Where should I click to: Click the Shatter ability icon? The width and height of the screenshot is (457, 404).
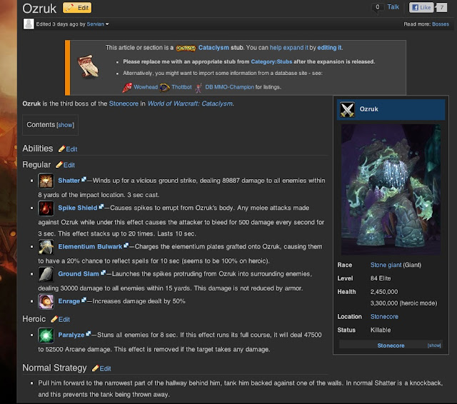coord(46,181)
